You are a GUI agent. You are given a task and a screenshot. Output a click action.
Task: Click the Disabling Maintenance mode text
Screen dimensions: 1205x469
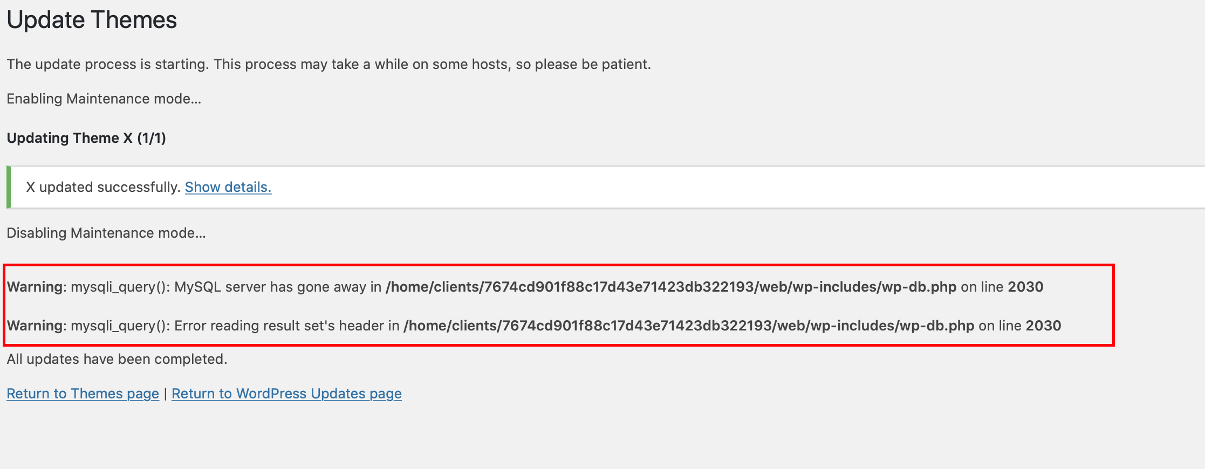(x=106, y=233)
